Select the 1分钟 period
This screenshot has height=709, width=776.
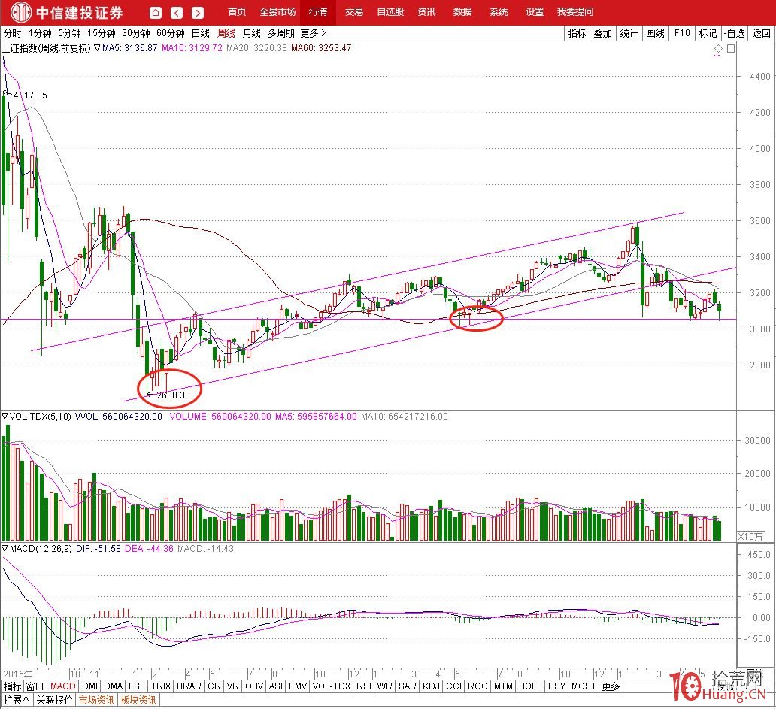[x=40, y=33]
